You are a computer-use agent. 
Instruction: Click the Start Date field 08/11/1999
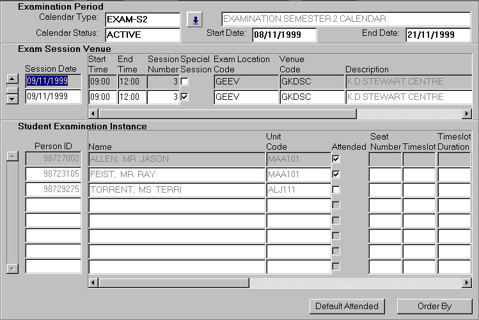point(283,35)
